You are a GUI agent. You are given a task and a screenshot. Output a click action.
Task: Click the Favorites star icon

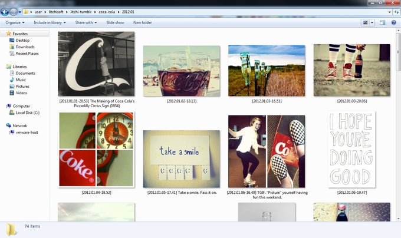[9, 34]
